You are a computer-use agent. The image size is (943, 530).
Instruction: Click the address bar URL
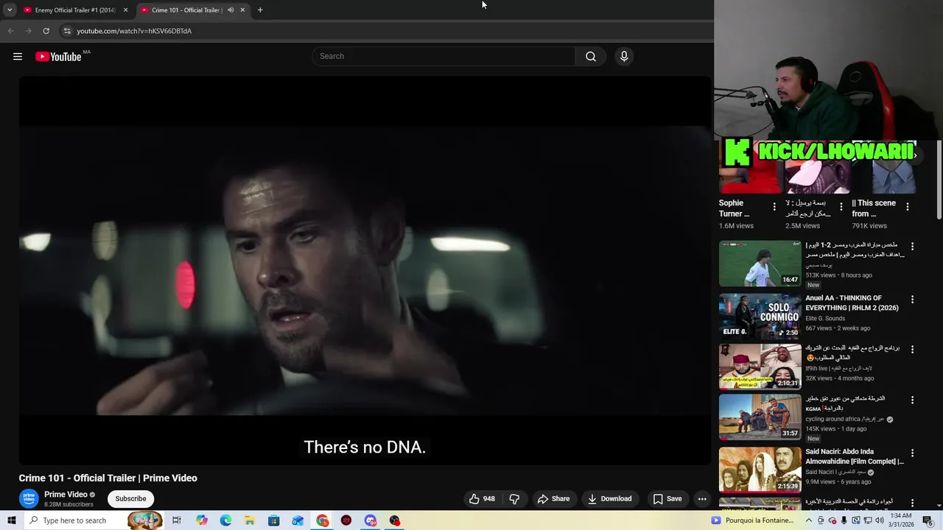[134, 31]
